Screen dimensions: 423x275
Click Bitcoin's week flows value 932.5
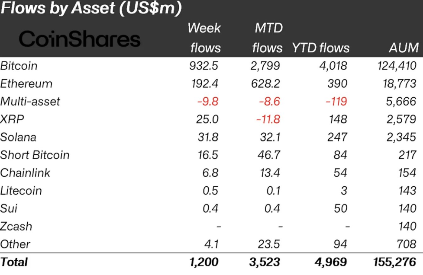coord(204,66)
